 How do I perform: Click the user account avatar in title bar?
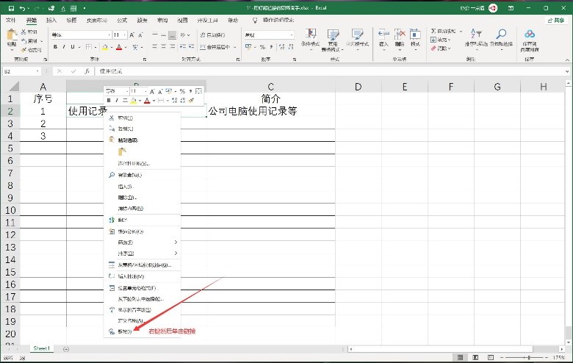click(x=493, y=8)
